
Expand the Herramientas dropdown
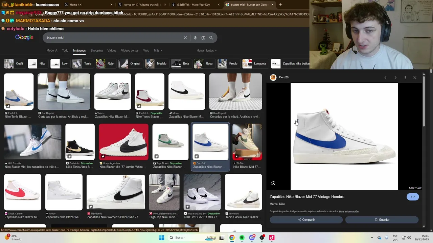(x=206, y=51)
